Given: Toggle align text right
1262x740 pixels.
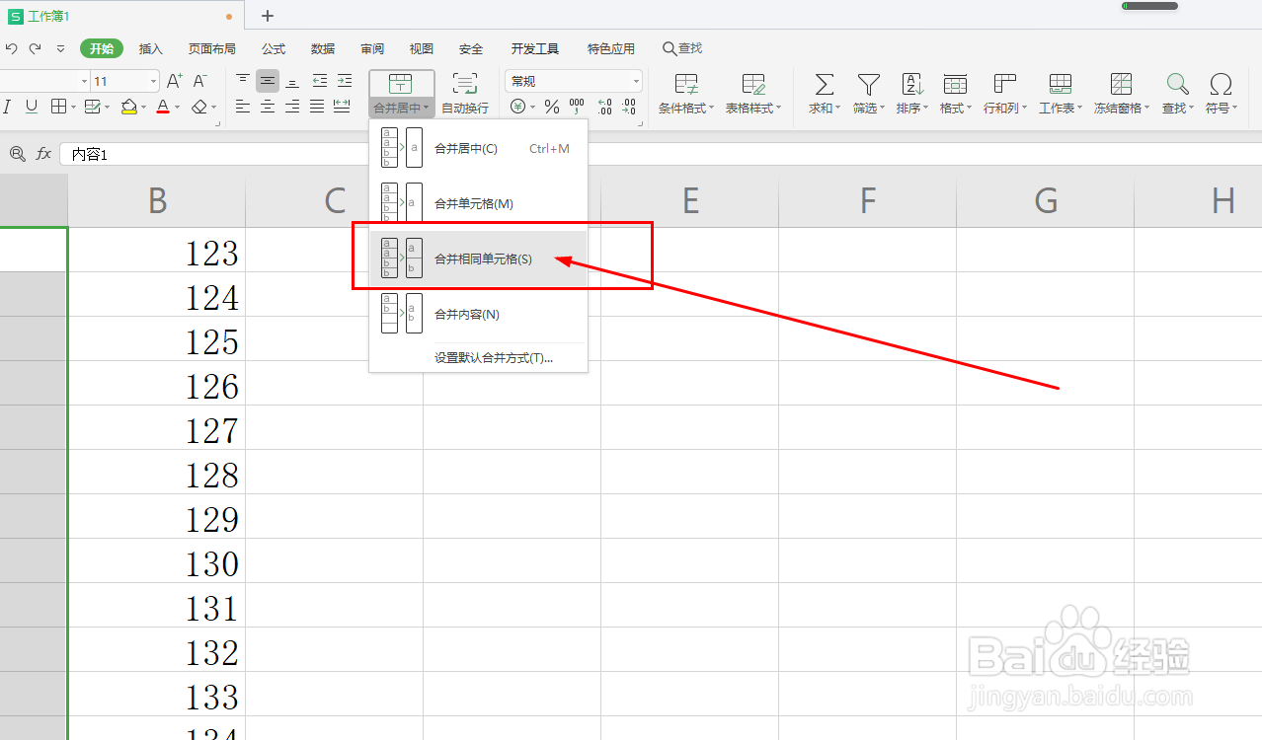Looking at the screenshot, I should tap(292, 107).
